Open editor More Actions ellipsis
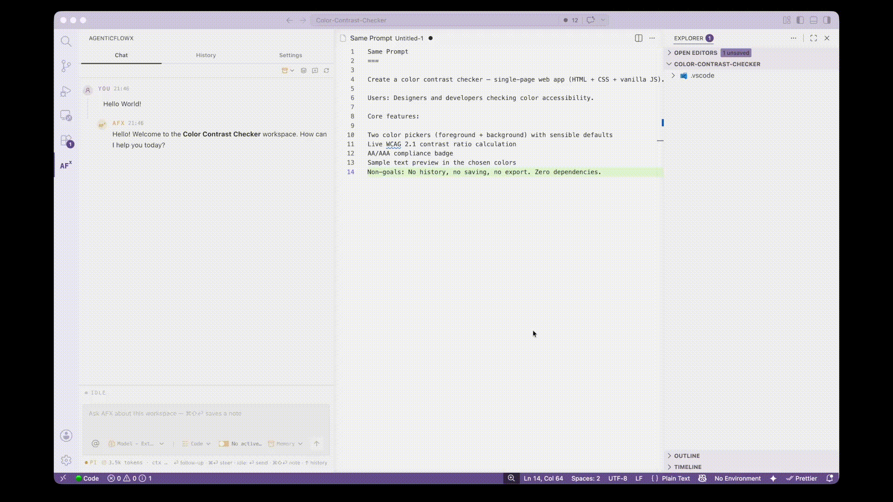This screenshot has width=893, height=502. [x=652, y=38]
